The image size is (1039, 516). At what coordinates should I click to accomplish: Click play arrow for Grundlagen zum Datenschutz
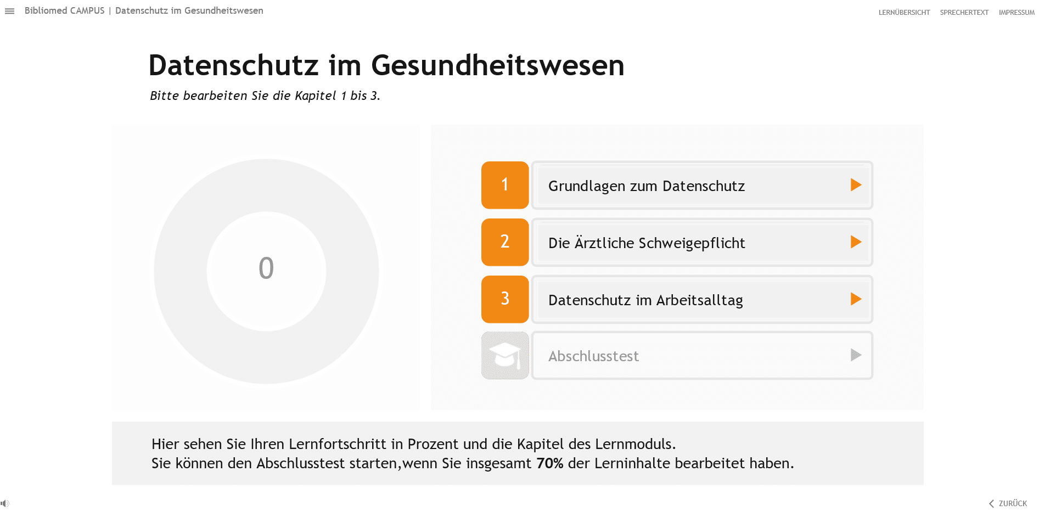pos(856,185)
